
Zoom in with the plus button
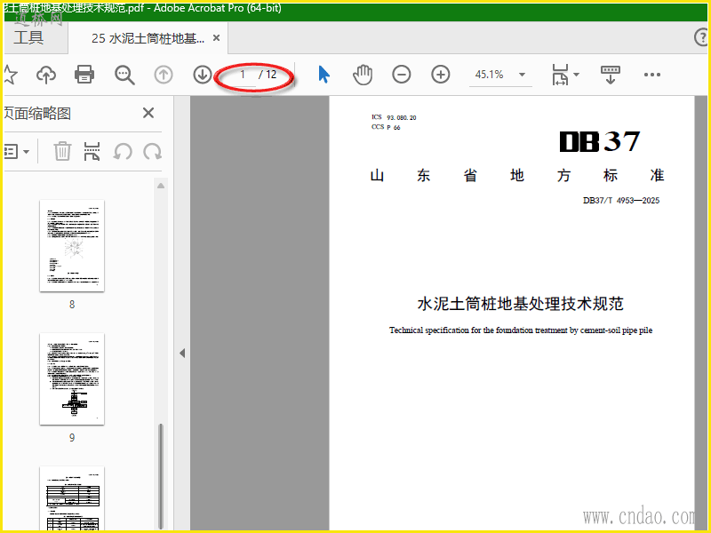[x=440, y=75]
